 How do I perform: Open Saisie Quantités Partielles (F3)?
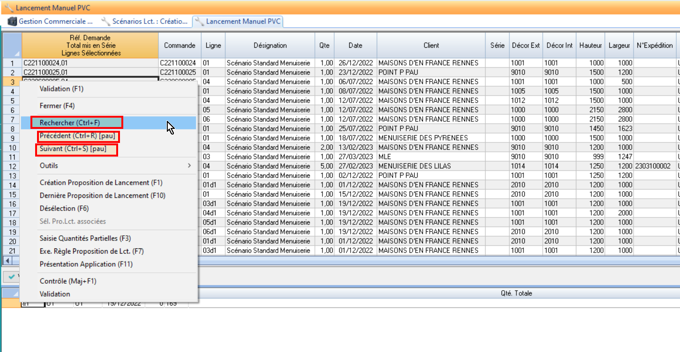[x=85, y=239]
